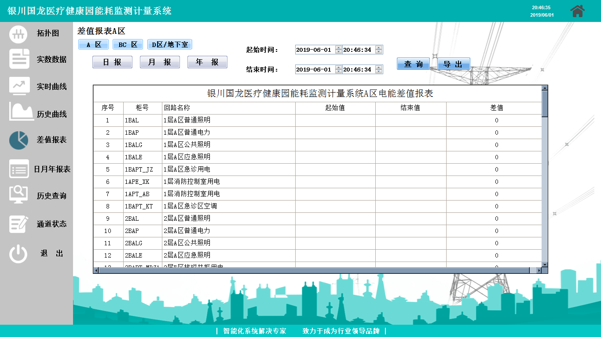The height and width of the screenshot is (337, 601).
Task: Open the real-time data (实数数据) icon
Action: tap(19, 59)
